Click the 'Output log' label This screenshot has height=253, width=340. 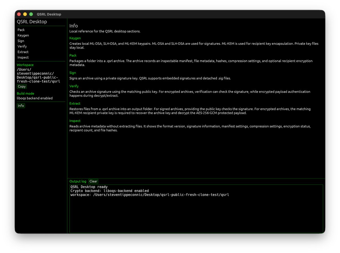(78, 181)
